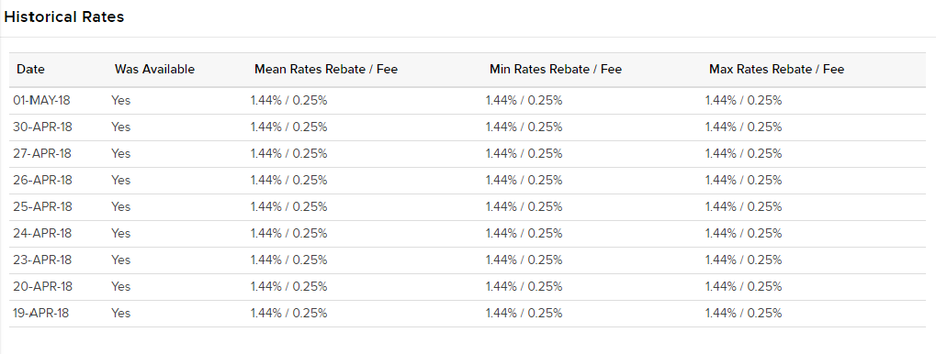Viewport: 936px width, 354px height.
Task: Select the 30-APR-18 date cell
Action: click(x=42, y=127)
